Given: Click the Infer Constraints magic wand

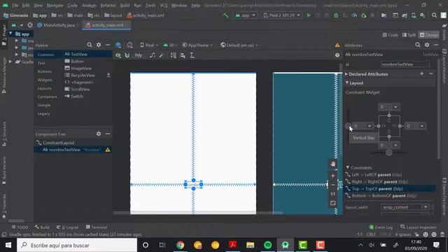Looking at the screenshot, I should tap(162, 55).
